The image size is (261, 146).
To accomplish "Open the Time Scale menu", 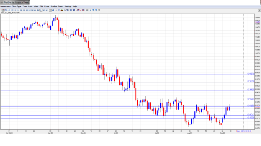I will pyautogui.click(x=28, y=6).
